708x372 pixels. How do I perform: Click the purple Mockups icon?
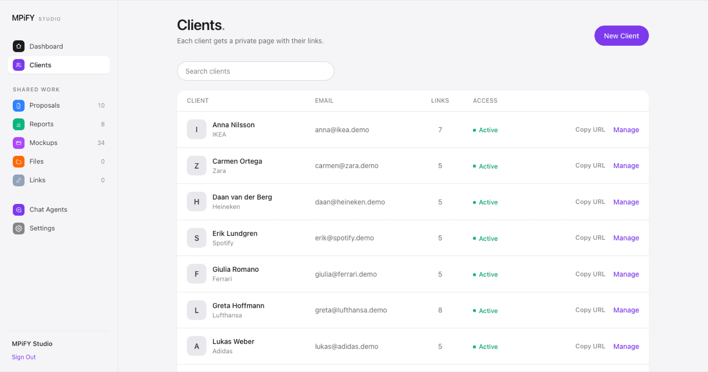[x=19, y=143]
